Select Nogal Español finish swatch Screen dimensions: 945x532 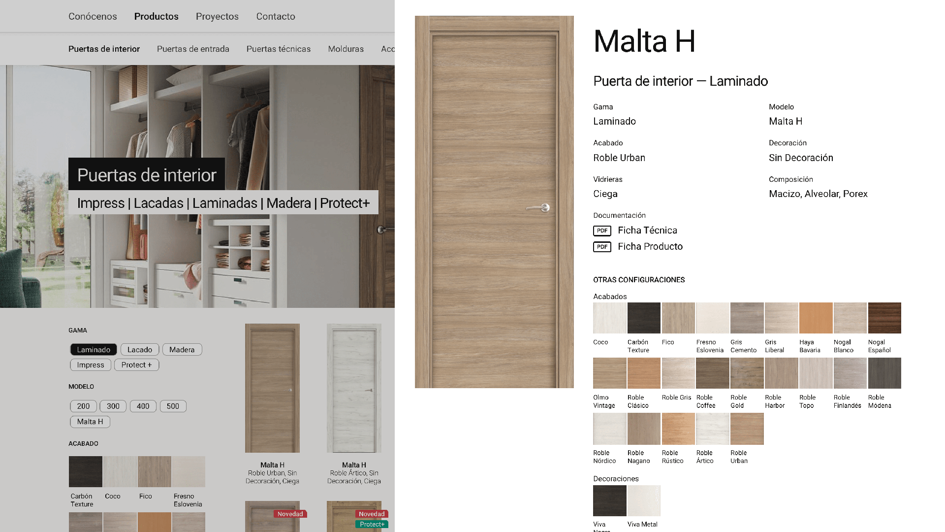(x=884, y=318)
